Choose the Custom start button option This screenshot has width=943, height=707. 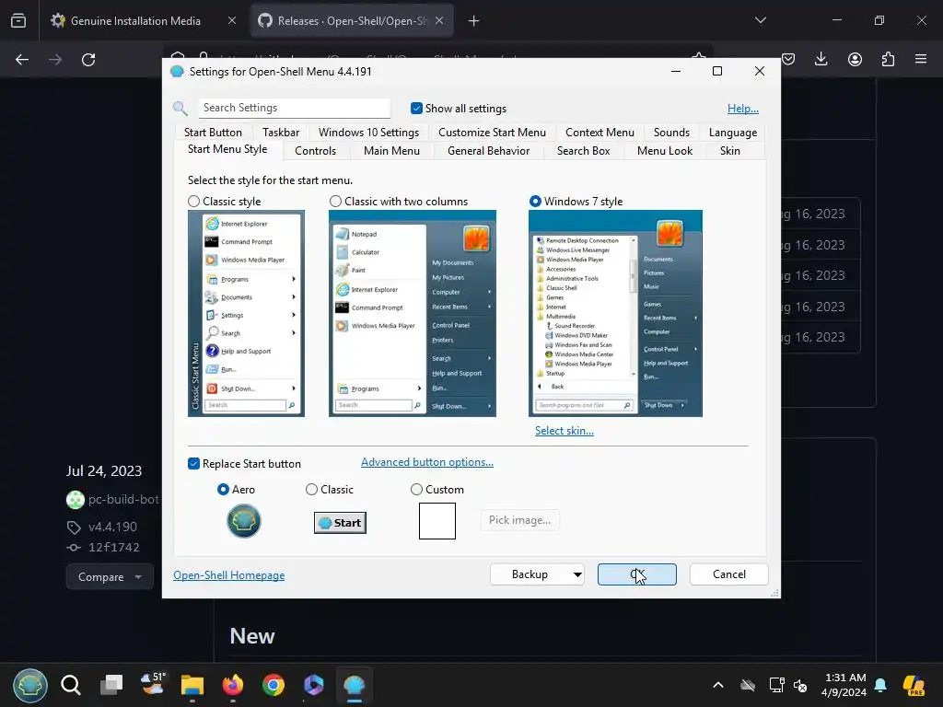tap(416, 490)
